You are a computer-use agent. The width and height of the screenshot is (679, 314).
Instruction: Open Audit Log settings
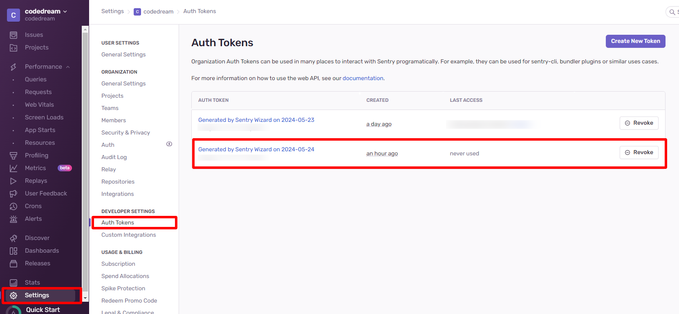tap(114, 157)
